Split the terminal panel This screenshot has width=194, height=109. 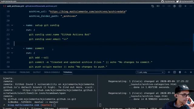point(175,72)
